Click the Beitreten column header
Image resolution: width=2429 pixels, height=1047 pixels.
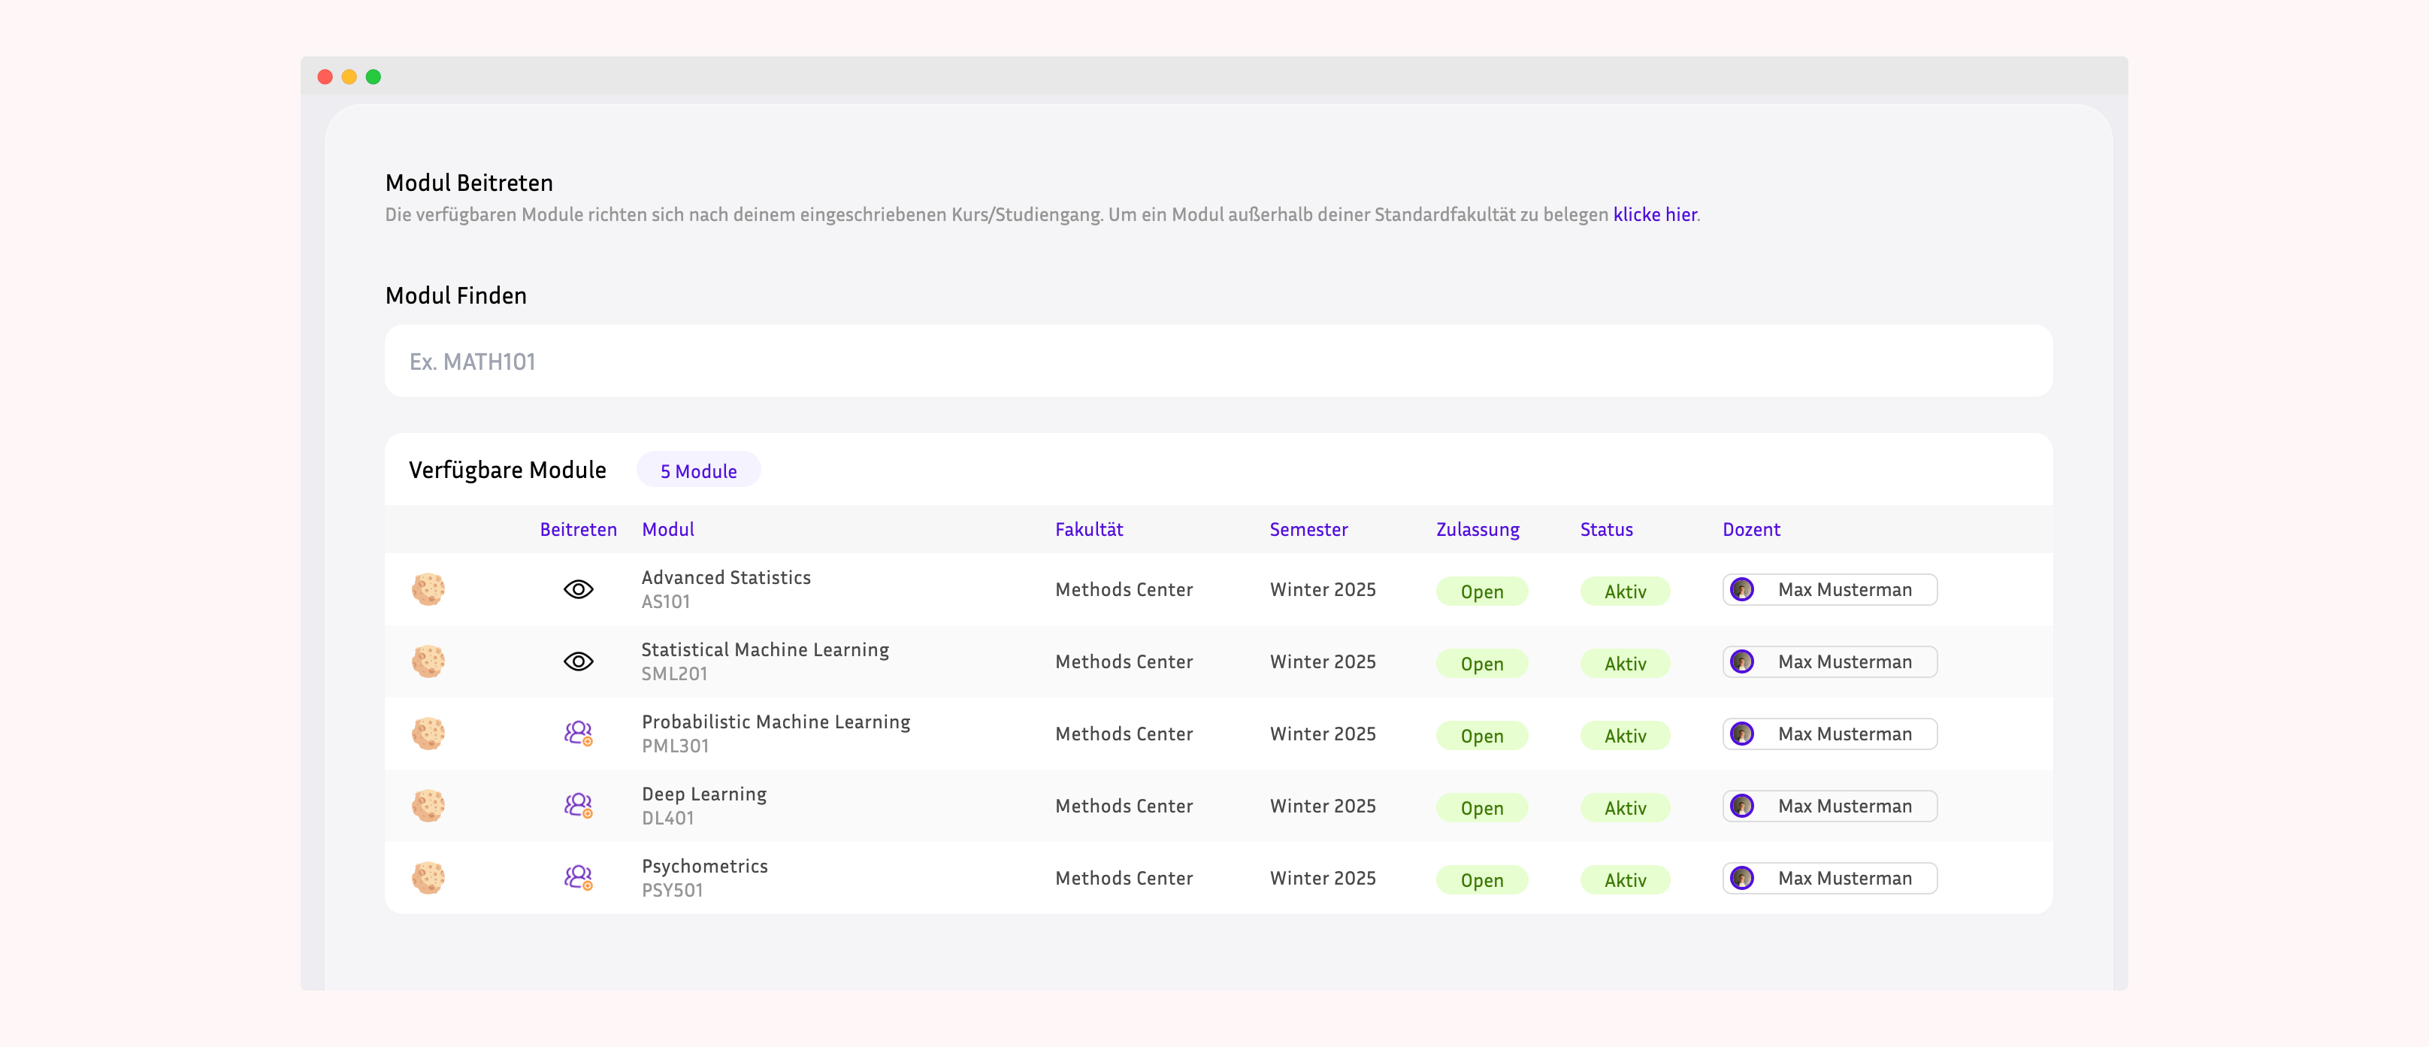click(578, 529)
